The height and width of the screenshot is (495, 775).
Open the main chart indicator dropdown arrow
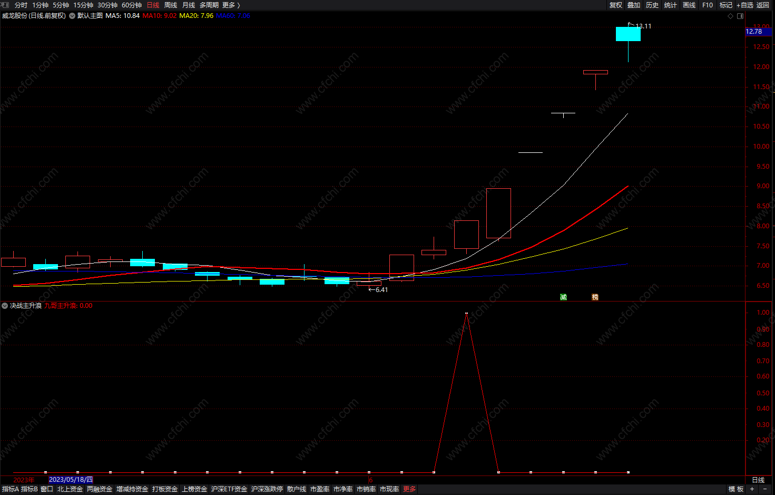coord(72,16)
